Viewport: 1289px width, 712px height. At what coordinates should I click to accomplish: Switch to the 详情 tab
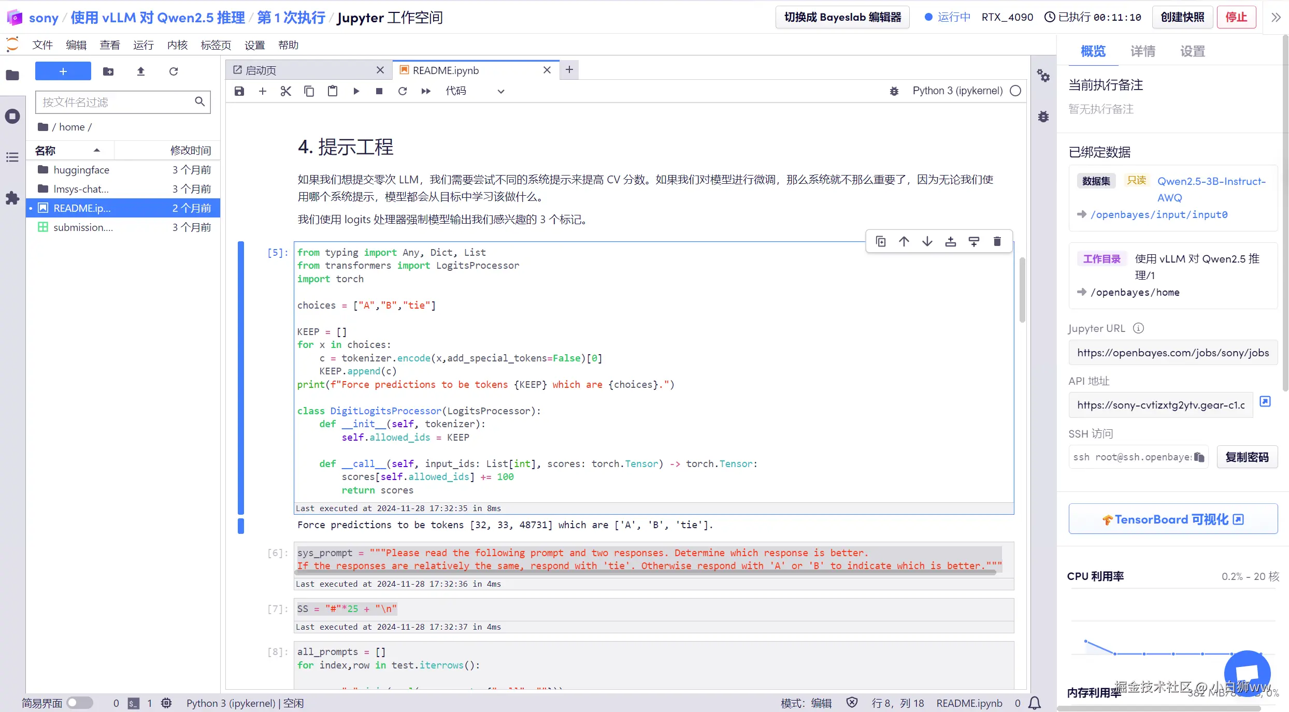point(1142,51)
